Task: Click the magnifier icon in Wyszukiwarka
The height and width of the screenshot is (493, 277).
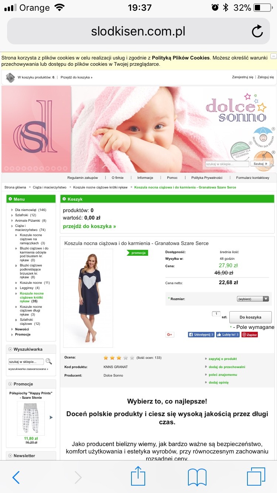Action: (x=48, y=361)
